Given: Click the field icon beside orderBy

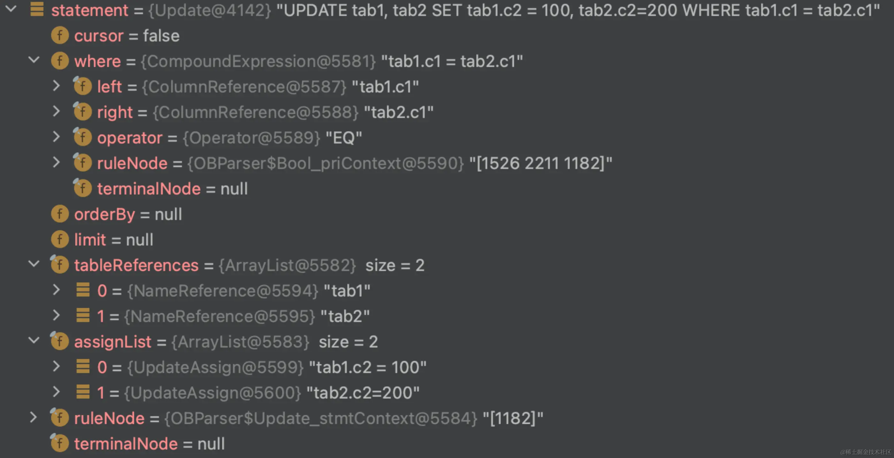Looking at the screenshot, I should point(60,214).
